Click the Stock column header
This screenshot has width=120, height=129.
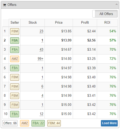(x=33, y=23)
